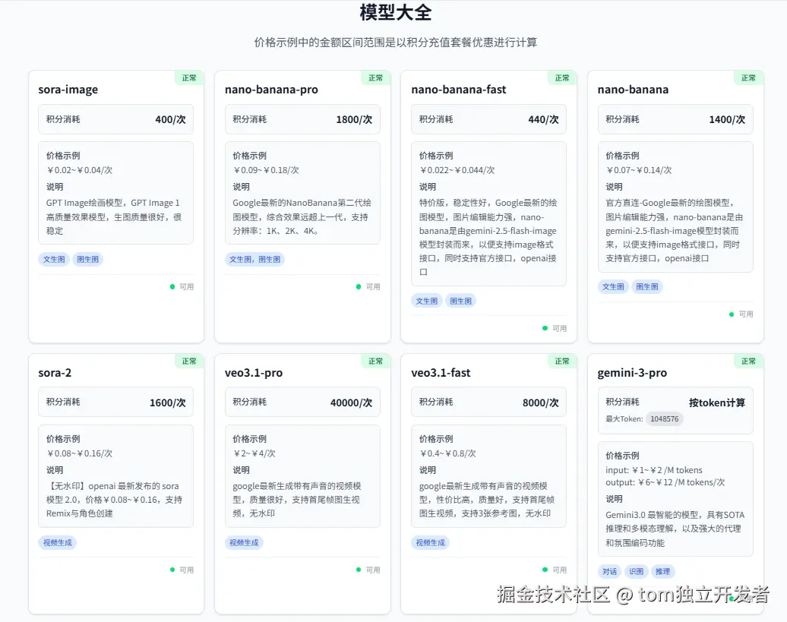Screen dimensions: 787x622
Task: Open the nano-banana-pro model title
Action: (x=271, y=90)
